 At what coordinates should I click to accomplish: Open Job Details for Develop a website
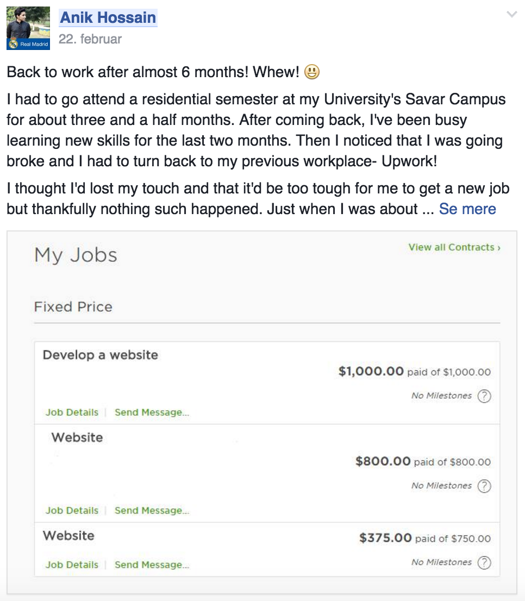point(72,412)
